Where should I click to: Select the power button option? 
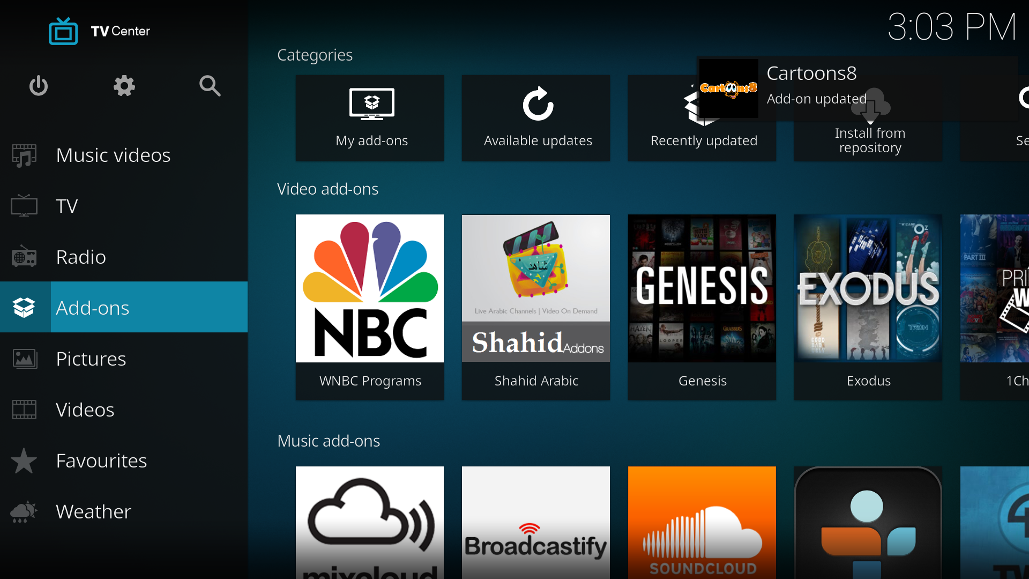point(39,85)
